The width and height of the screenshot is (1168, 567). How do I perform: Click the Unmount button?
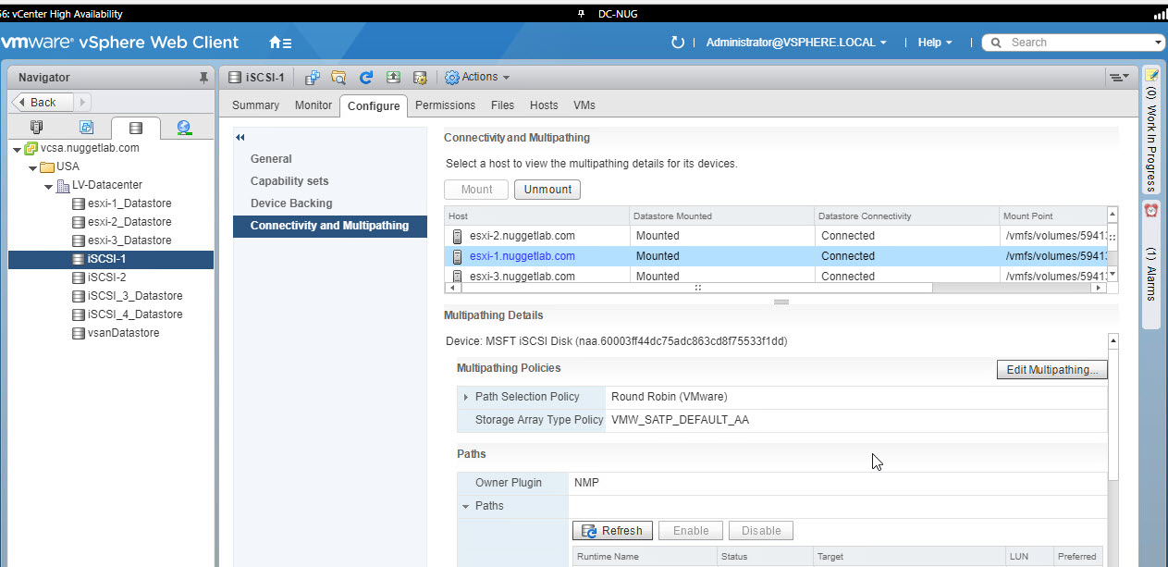(x=547, y=190)
